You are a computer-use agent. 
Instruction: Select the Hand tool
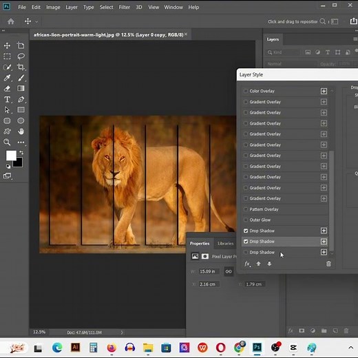pyautogui.click(x=21, y=131)
